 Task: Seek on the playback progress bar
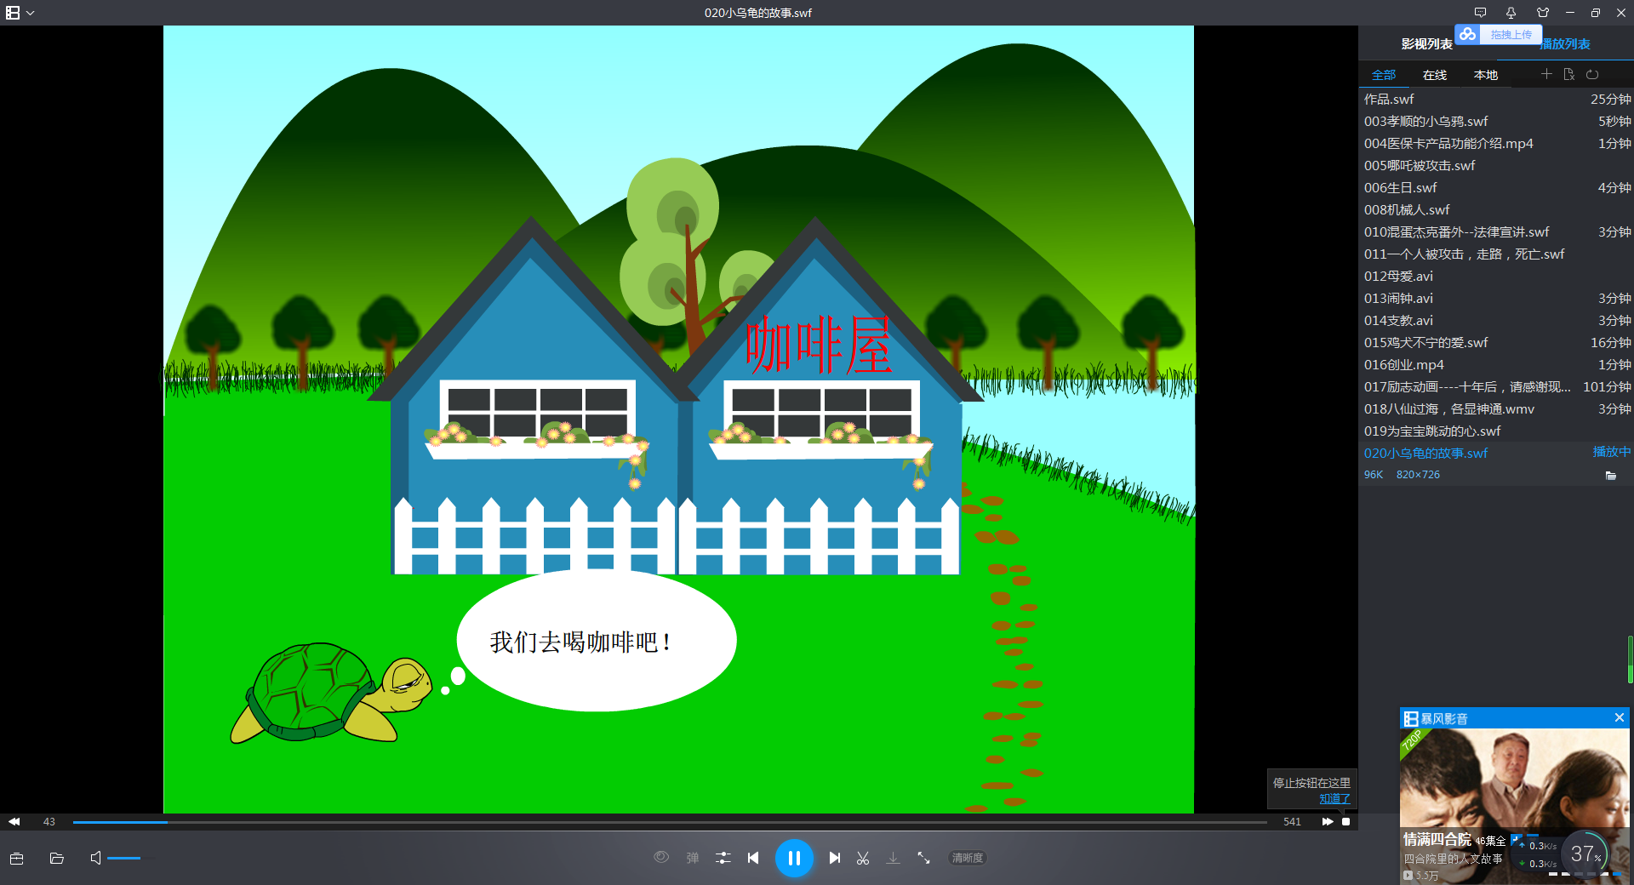click(670, 822)
